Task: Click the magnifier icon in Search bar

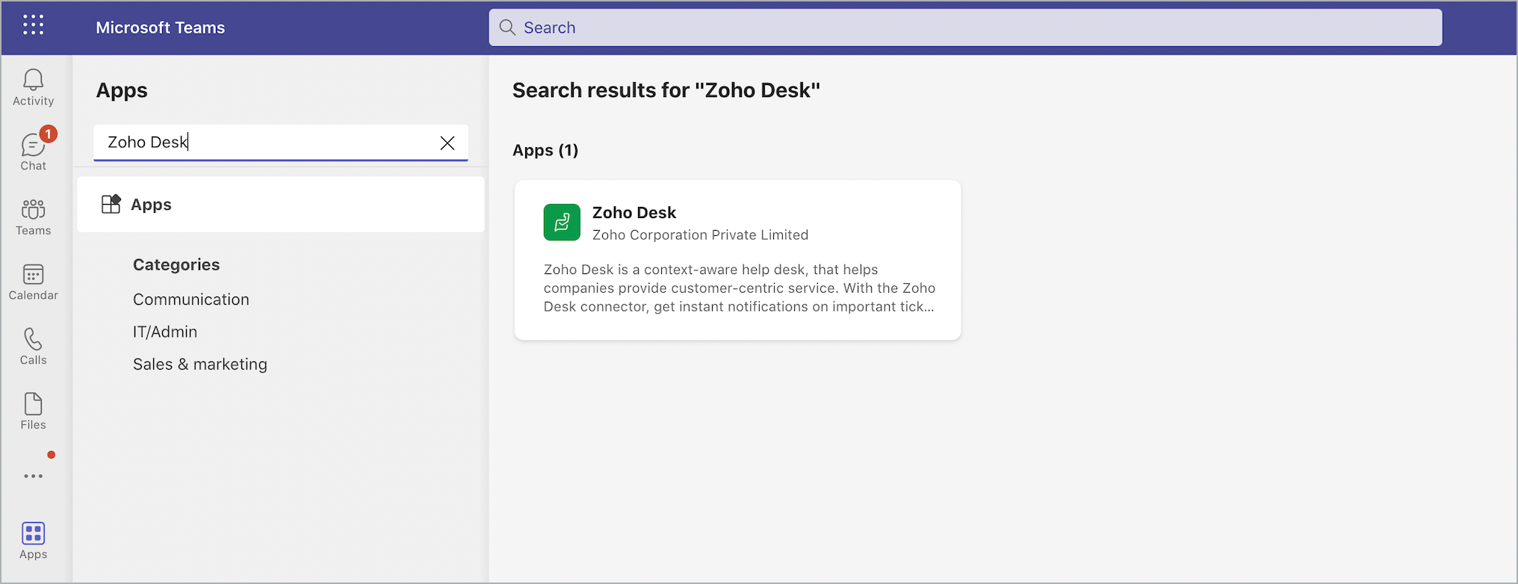Action: (507, 28)
